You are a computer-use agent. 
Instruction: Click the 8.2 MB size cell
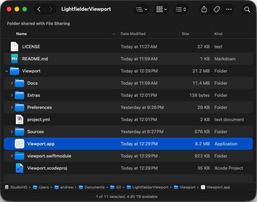pyautogui.click(x=202, y=144)
